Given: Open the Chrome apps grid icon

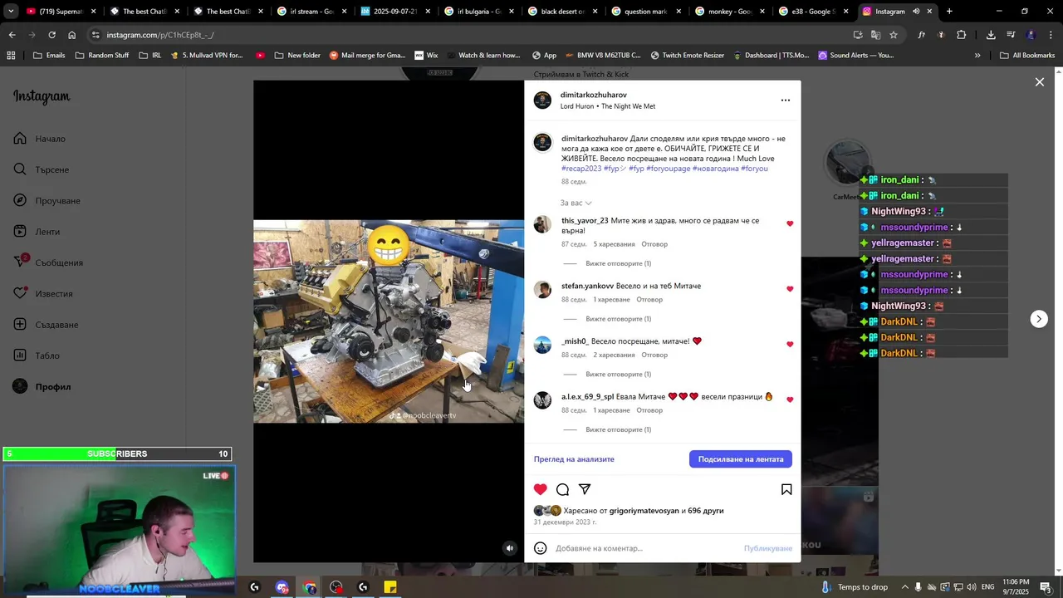Looking at the screenshot, I should point(11,56).
